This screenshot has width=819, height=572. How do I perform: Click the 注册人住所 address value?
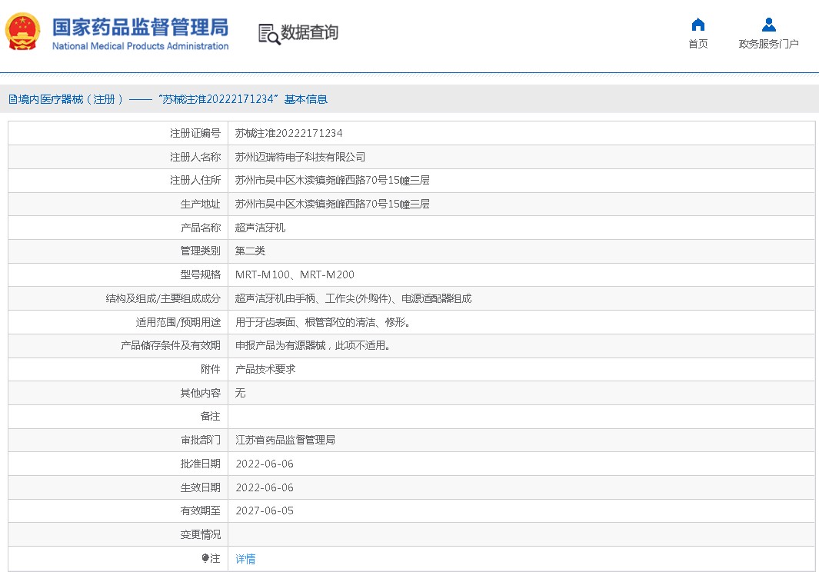coord(332,180)
